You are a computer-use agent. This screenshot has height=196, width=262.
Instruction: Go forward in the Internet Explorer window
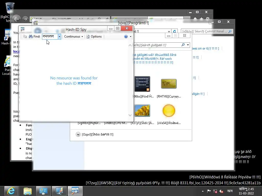(x=25, y=19)
